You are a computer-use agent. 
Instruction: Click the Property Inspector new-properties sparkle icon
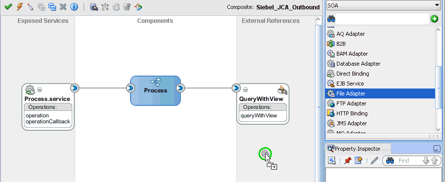click(359, 161)
